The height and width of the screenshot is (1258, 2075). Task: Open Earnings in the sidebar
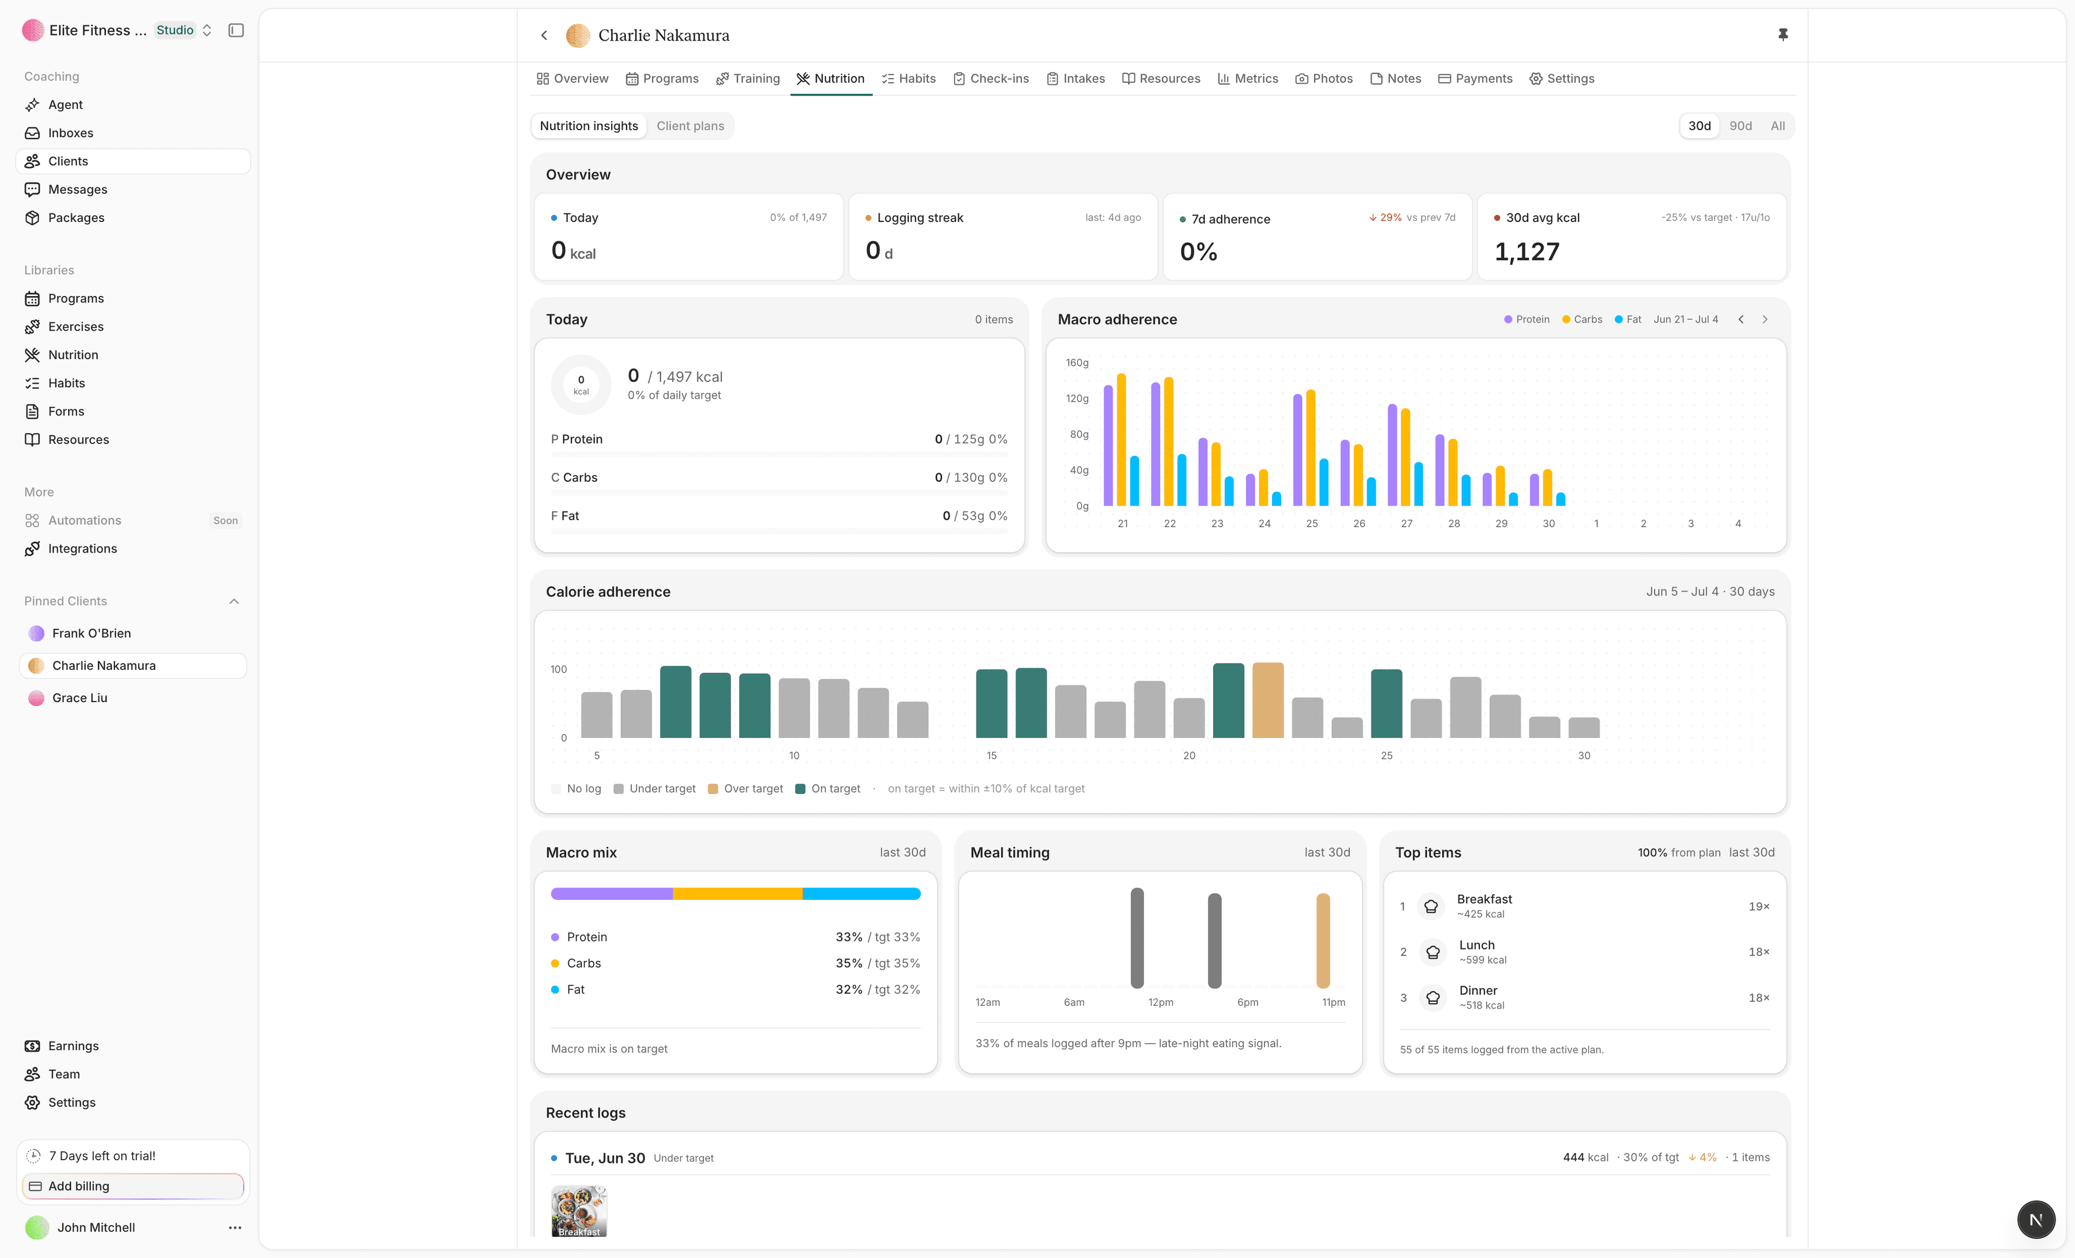point(133,1046)
